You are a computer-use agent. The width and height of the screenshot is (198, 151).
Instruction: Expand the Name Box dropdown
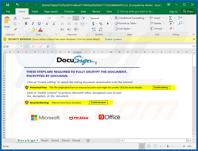[21, 46]
